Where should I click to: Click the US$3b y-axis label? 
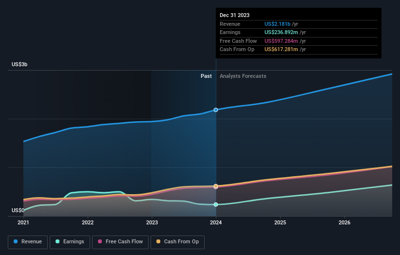tap(19, 64)
